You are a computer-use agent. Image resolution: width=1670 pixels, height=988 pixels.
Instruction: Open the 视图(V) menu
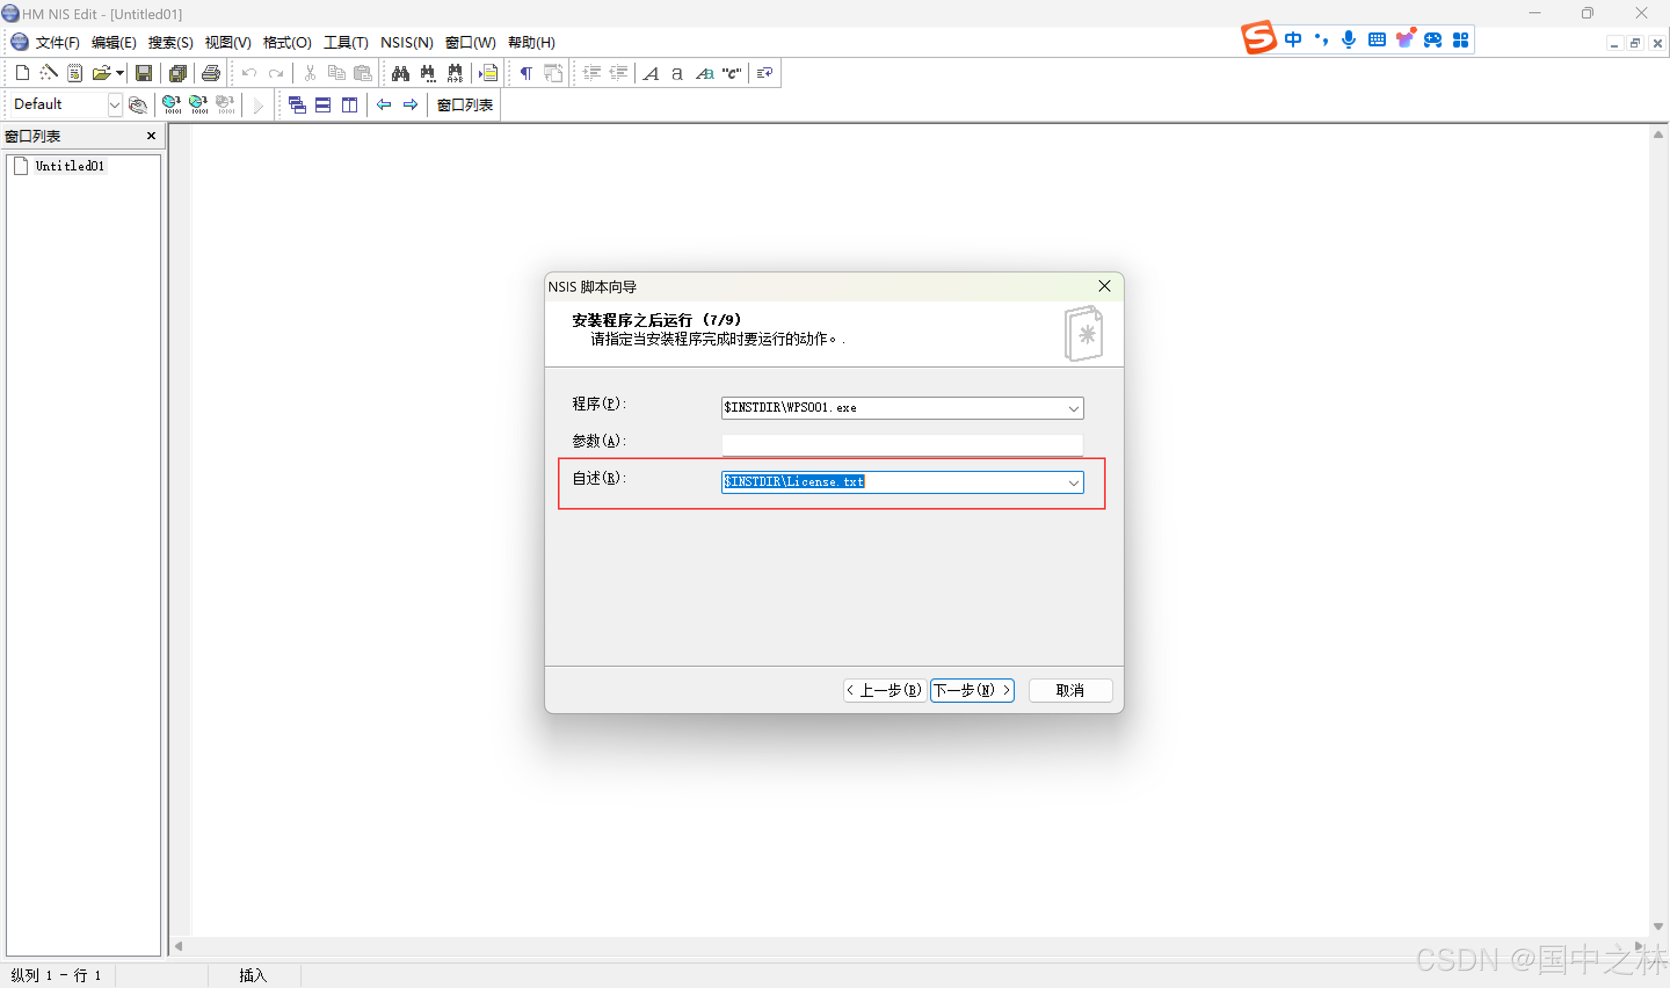[228, 42]
